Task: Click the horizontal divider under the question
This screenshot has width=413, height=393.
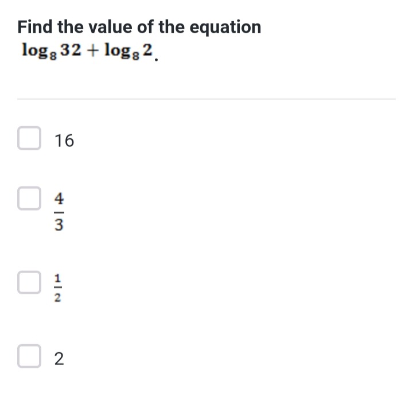Action: coord(206,99)
